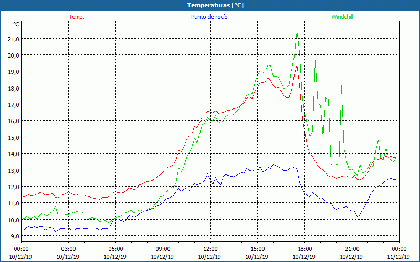
Task: Click the 12,0 y-axis value
Action: (x=14, y=187)
